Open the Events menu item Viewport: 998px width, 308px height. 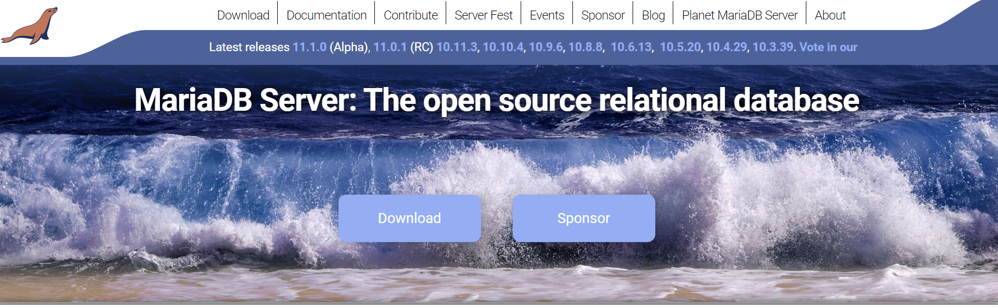pyautogui.click(x=547, y=15)
